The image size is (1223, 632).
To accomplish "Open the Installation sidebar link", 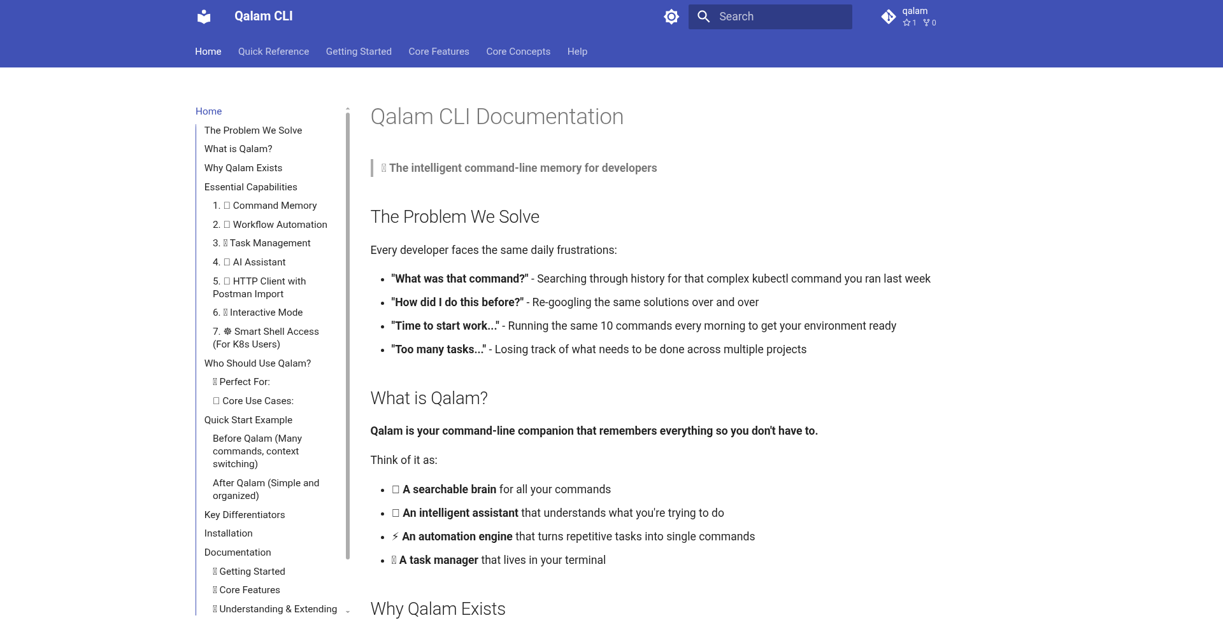I will 228,533.
